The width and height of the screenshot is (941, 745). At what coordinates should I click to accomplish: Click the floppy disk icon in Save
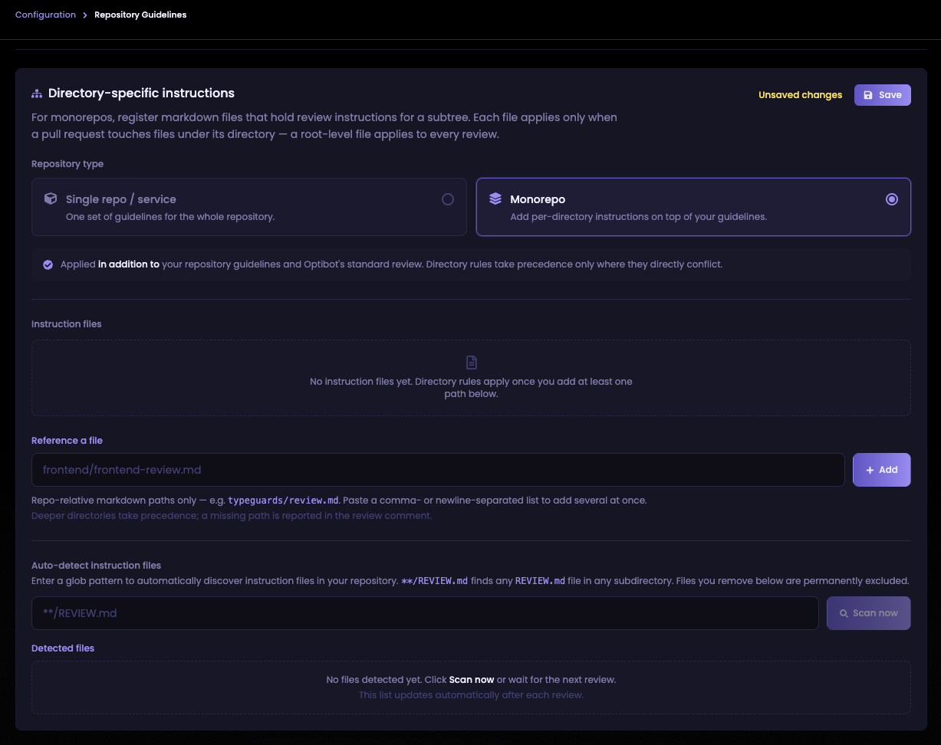pos(868,95)
